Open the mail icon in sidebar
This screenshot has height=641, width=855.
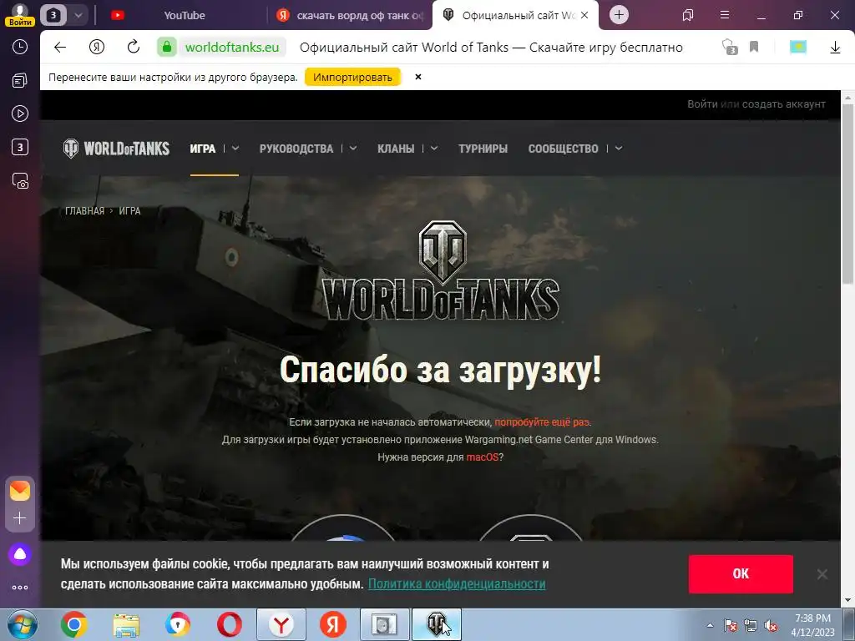[20, 491]
